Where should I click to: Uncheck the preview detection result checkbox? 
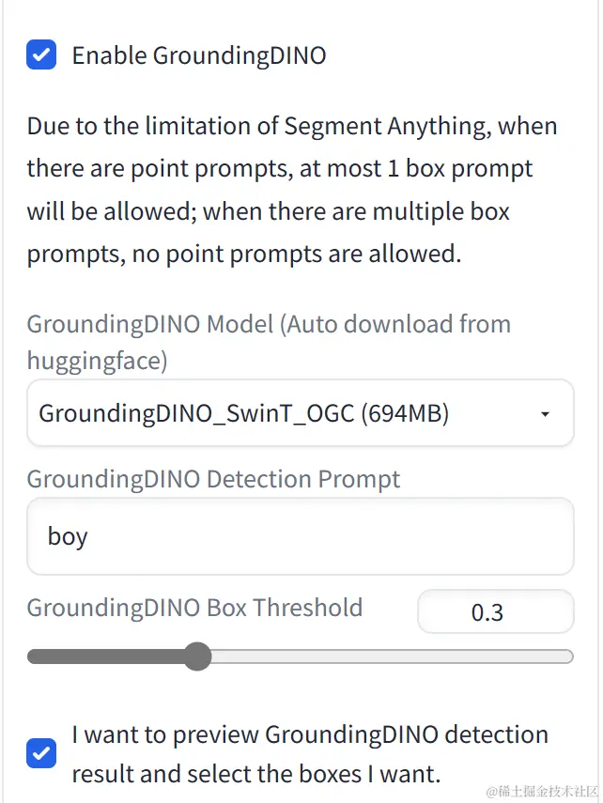point(41,753)
